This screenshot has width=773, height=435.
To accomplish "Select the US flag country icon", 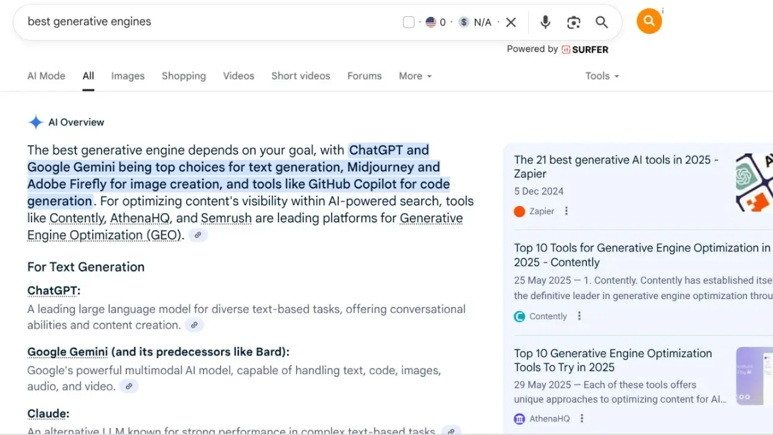I will (431, 22).
